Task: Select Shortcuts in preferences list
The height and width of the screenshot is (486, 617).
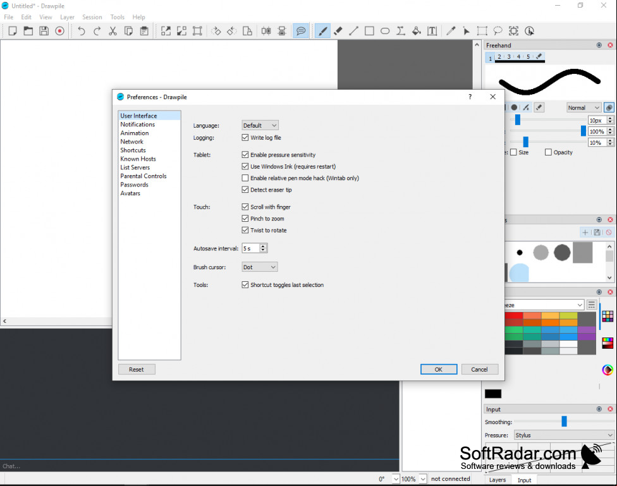Action: [133, 150]
